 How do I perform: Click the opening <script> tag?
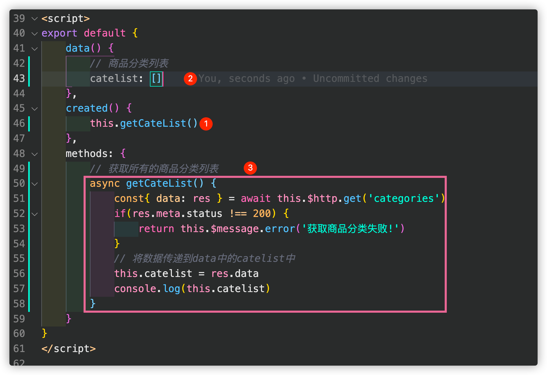[66, 19]
